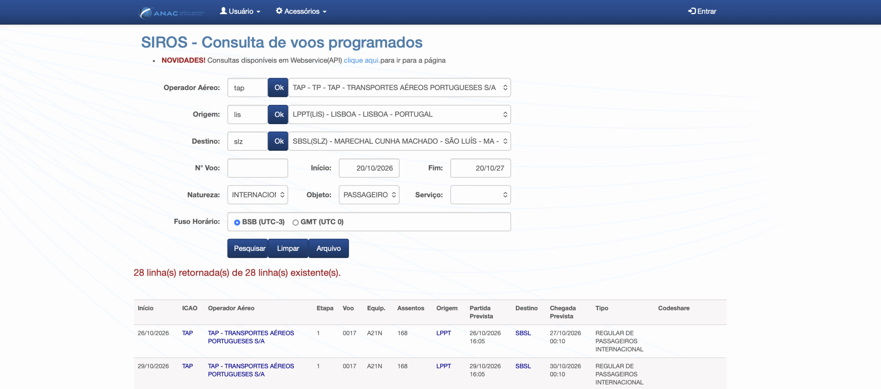Click the '28 linha(s) retornada(s)' result text
Image resolution: width=881 pixels, height=389 pixels.
(x=237, y=273)
